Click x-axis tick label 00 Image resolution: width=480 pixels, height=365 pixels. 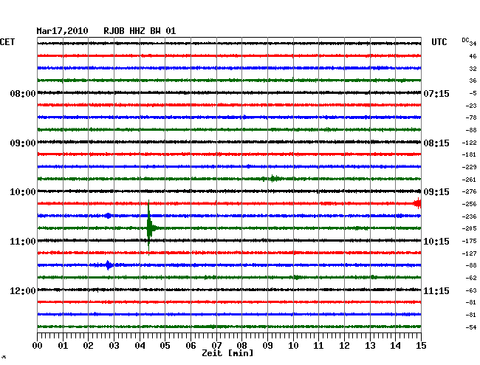coord(38,346)
